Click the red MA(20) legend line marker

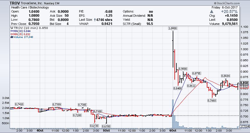pos(11,34)
